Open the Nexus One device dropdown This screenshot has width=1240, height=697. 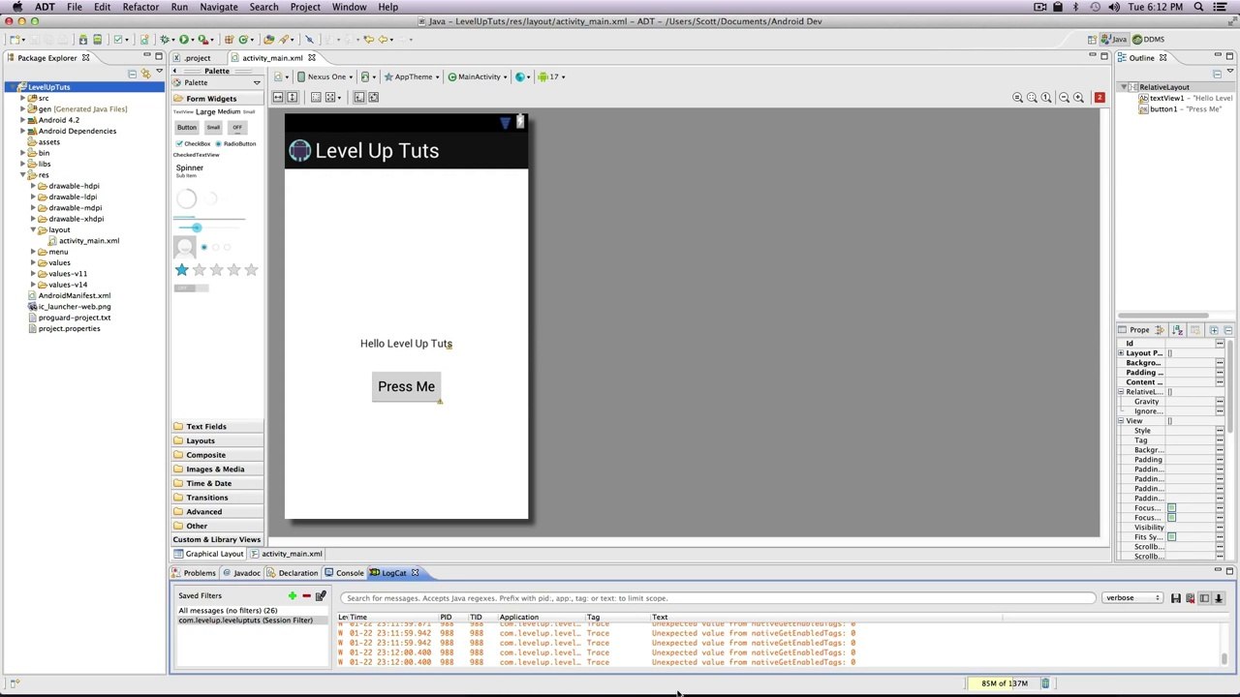[x=325, y=76]
